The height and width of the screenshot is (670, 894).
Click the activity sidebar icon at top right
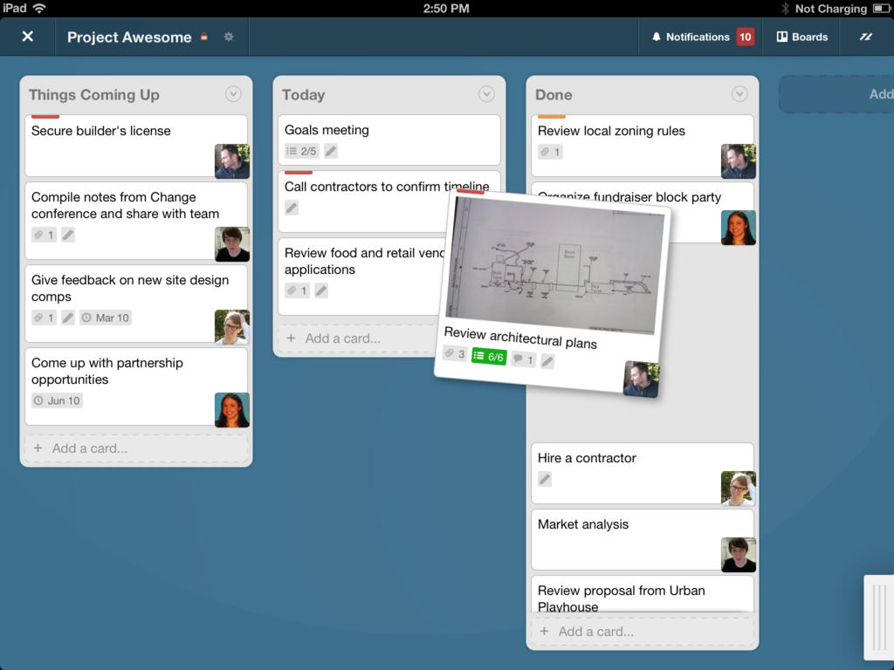(x=865, y=38)
